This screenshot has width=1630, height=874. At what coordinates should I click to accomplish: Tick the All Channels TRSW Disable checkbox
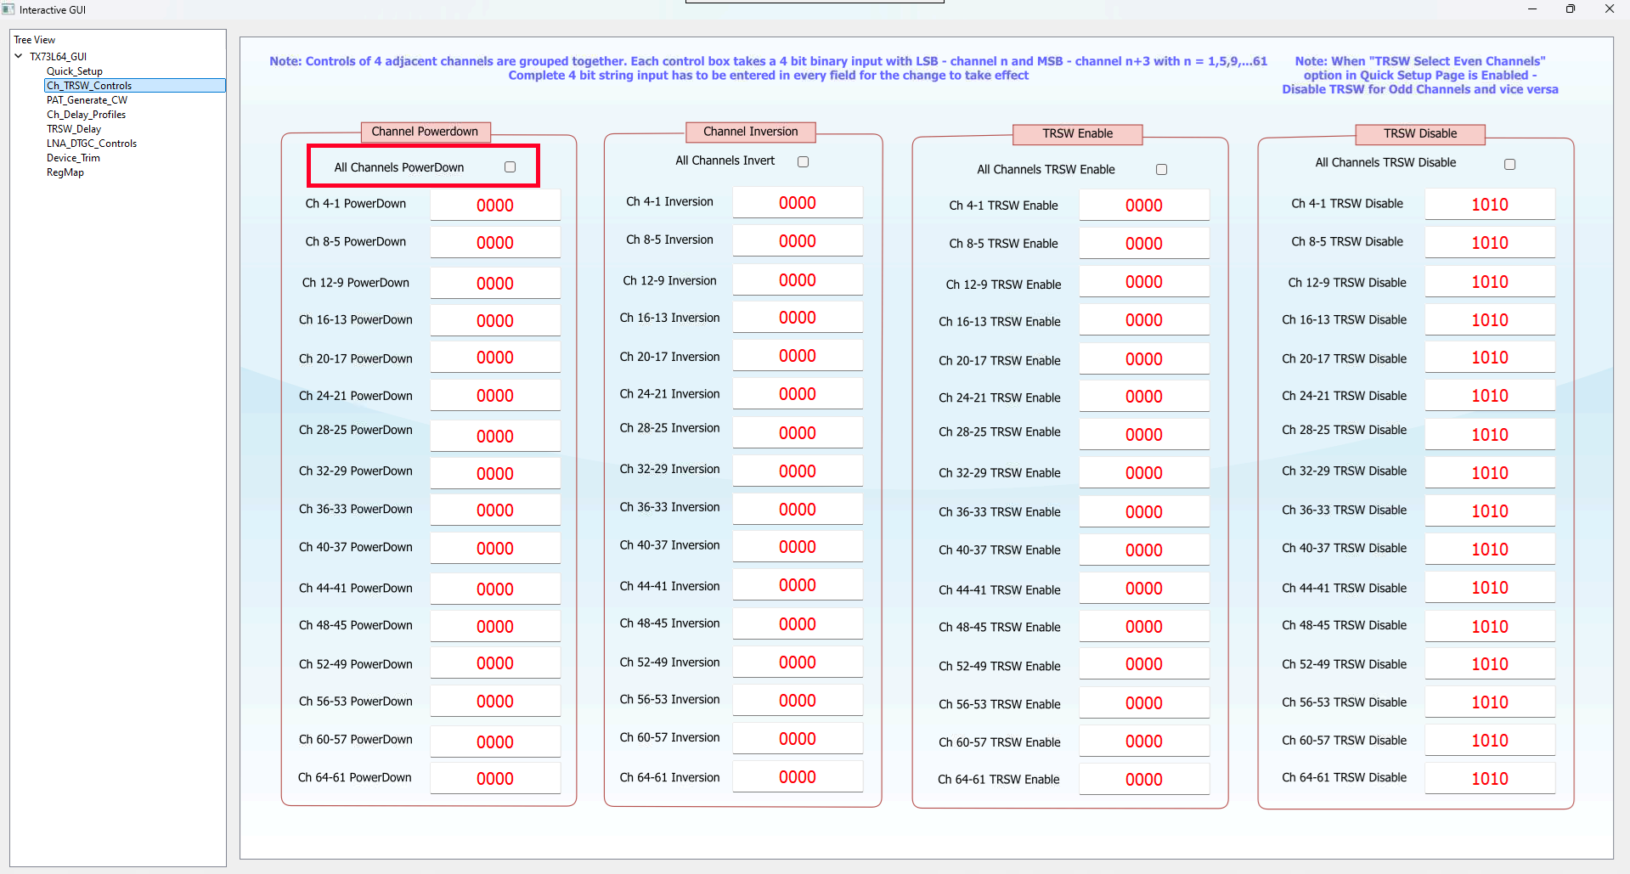pyautogui.click(x=1509, y=164)
